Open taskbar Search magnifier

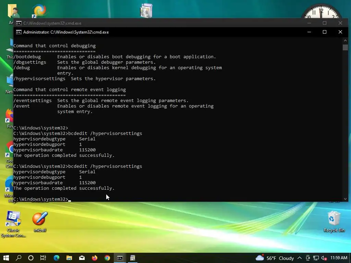(x=19, y=258)
